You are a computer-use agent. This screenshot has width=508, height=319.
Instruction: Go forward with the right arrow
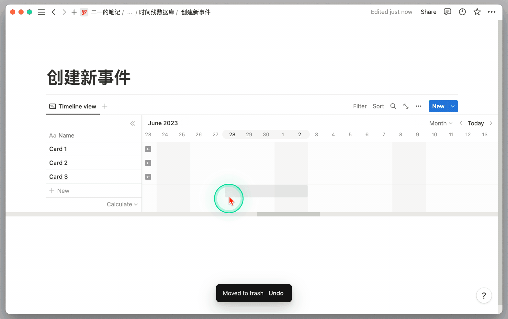pyautogui.click(x=64, y=12)
